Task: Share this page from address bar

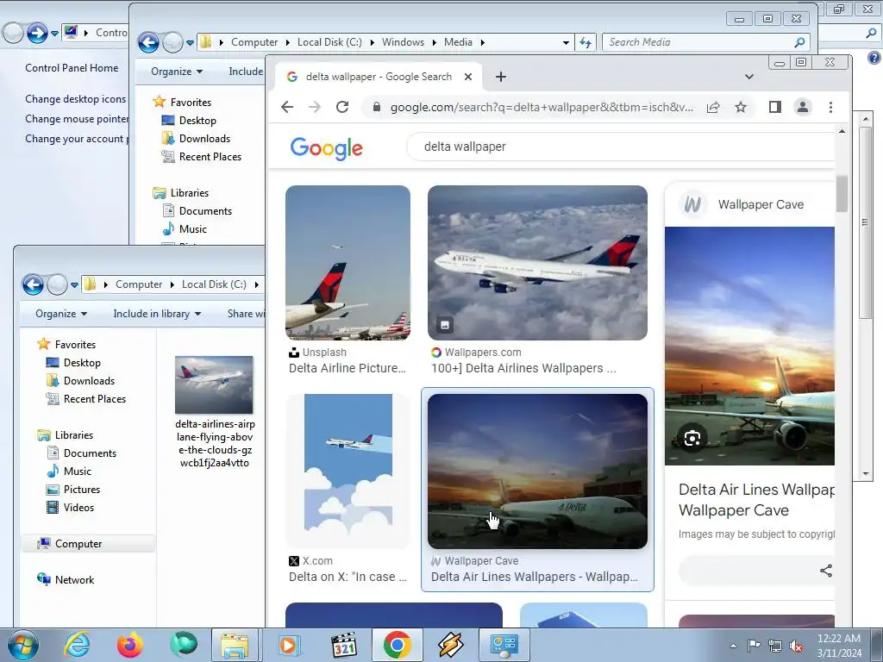Action: [713, 107]
